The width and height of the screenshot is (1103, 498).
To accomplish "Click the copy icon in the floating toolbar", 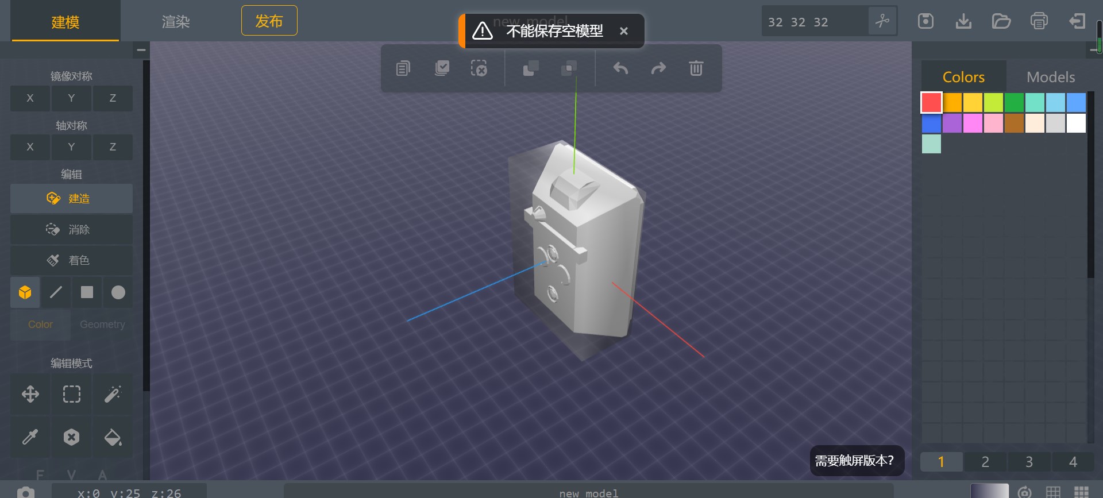I will pos(403,68).
